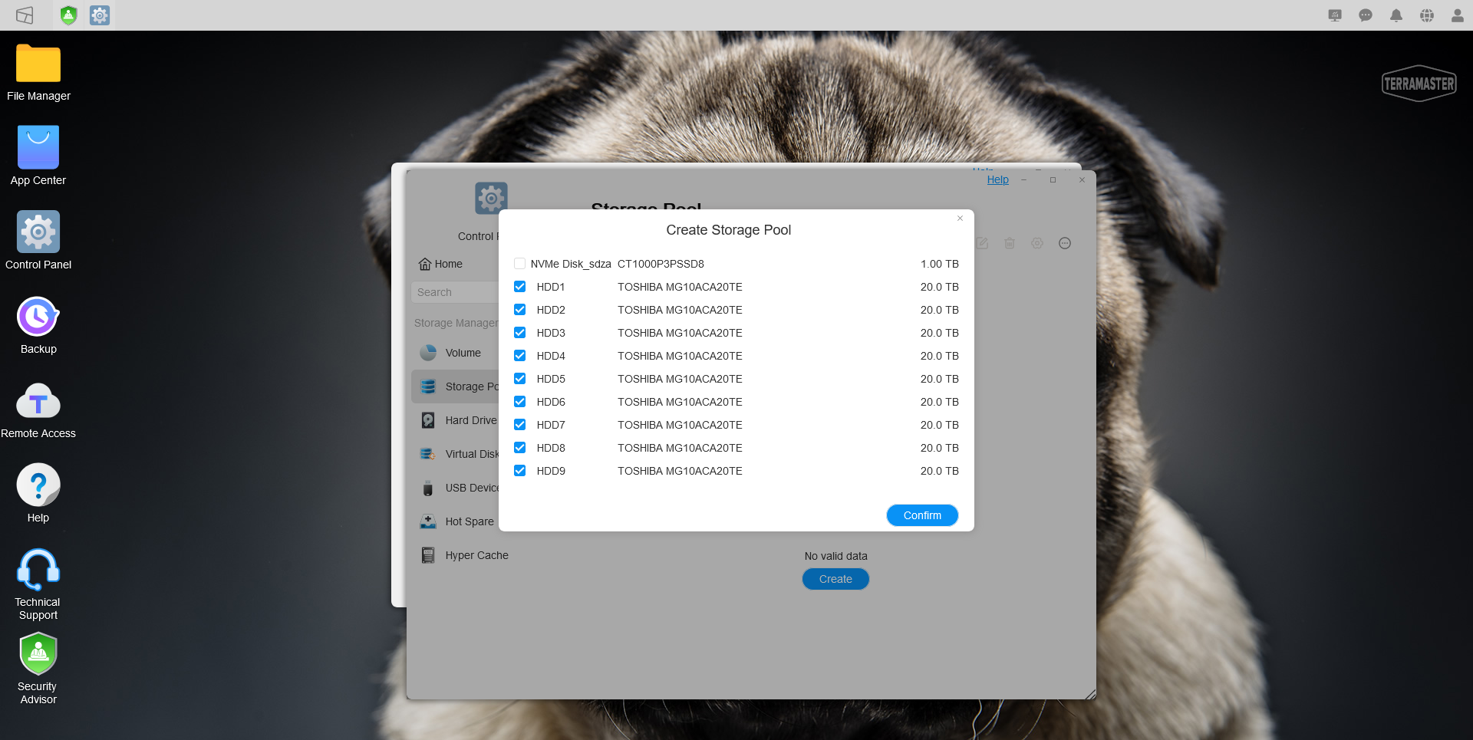Click the Confirm button
This screenshot has width=1473, height=740.
coord(922,515)
